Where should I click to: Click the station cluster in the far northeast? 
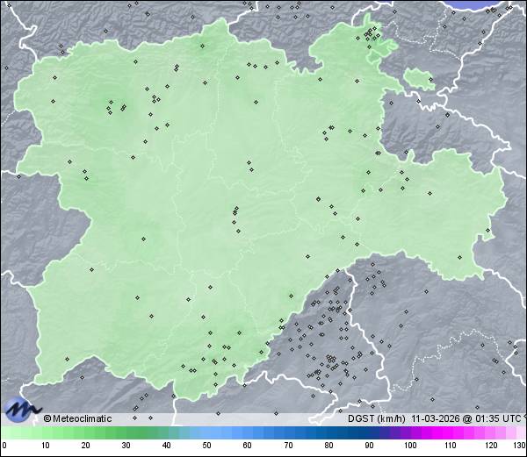click(x=372, y=35)
